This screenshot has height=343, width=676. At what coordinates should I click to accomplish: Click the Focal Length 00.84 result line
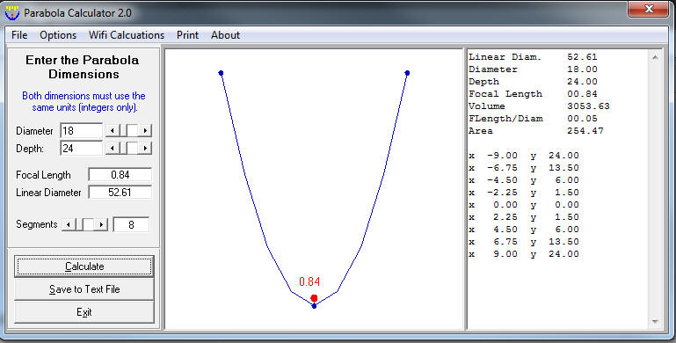click(533, 94)
